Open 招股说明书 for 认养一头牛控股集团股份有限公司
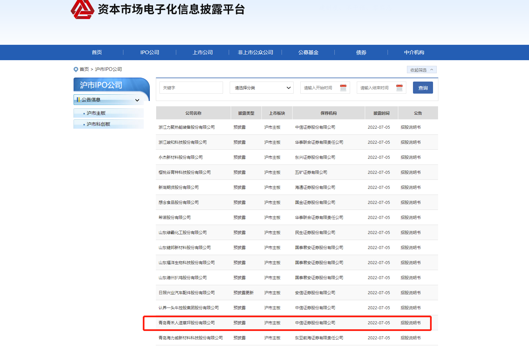The width and height of the screenshot is (529, 346). [411, 308]
